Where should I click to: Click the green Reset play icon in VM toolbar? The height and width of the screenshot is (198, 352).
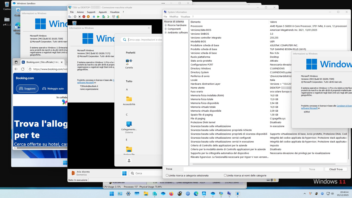(98, 17)
